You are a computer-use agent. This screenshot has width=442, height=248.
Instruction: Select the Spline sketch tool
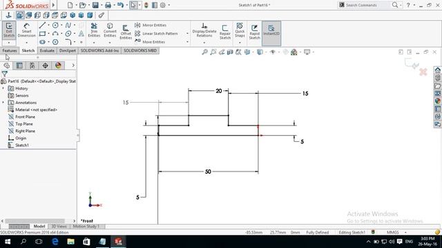pos(68,25)
